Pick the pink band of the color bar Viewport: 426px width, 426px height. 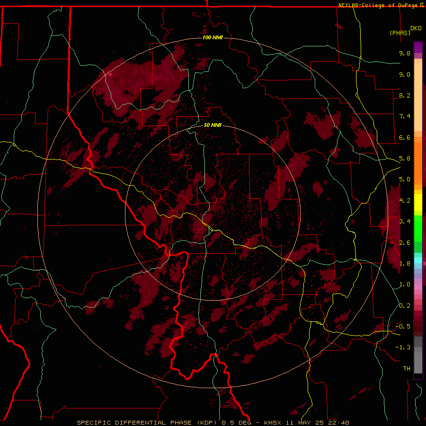coord(418,287)
